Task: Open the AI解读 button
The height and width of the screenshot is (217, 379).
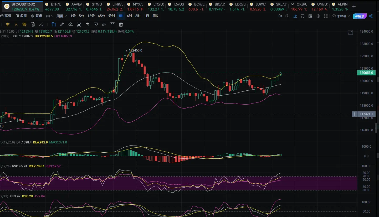Action: pos(360,16)
